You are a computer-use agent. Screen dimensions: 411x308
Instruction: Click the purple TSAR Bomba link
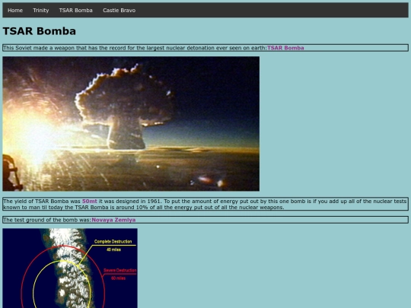click(x=285, y=48)
